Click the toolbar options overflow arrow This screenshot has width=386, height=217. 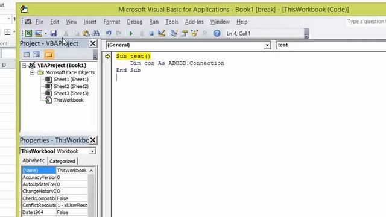[306, 34]
